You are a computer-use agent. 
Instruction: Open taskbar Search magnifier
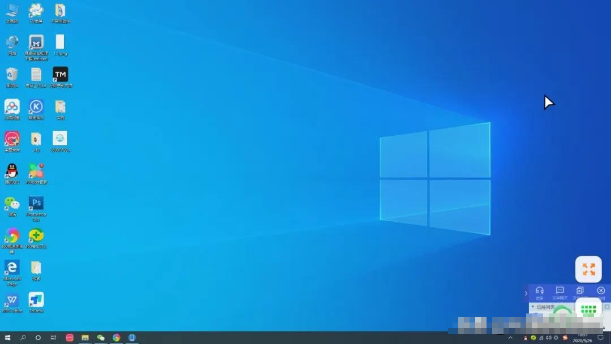23,337
